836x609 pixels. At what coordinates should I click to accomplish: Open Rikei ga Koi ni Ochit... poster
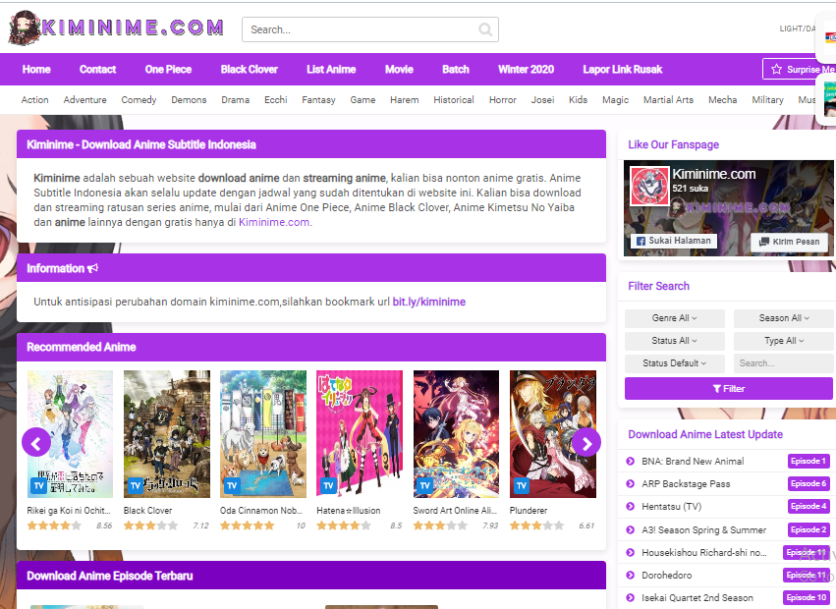coord(70,434)
